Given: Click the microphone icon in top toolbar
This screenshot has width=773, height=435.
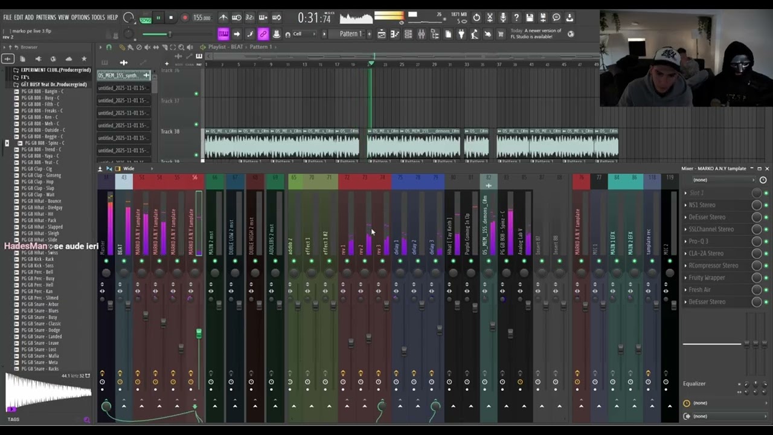Looking at the screenshot, I should coord(503,18).
